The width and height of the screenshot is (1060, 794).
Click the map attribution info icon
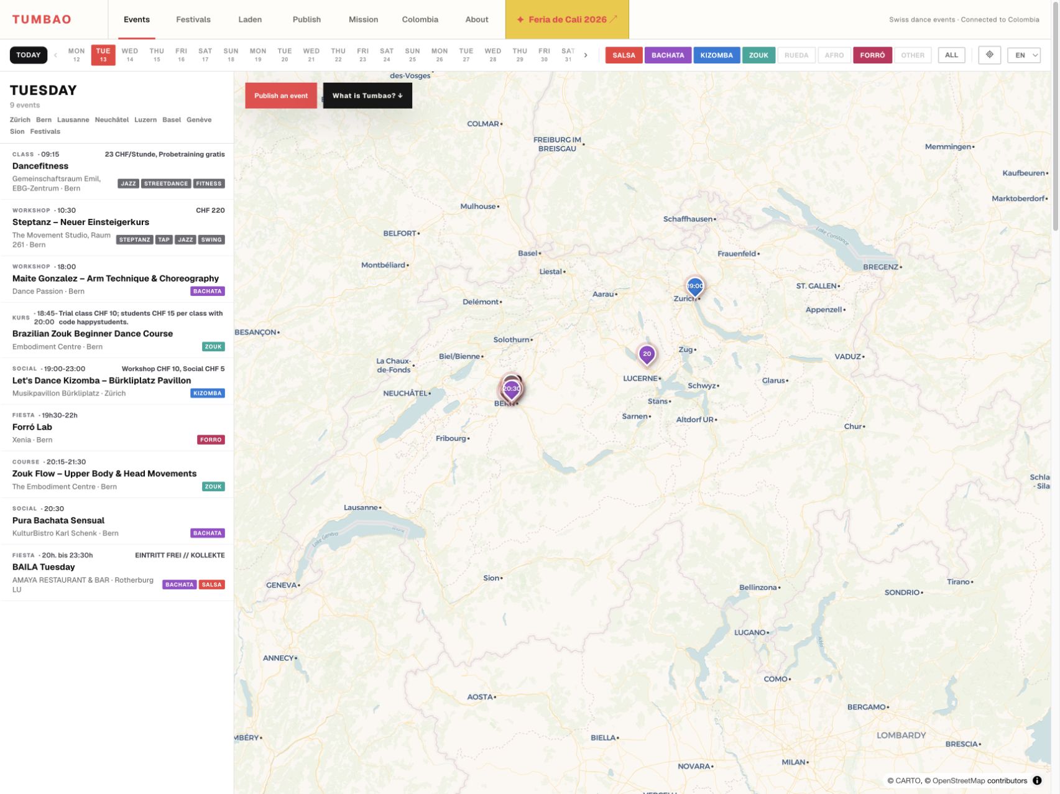coord(1037,780)
